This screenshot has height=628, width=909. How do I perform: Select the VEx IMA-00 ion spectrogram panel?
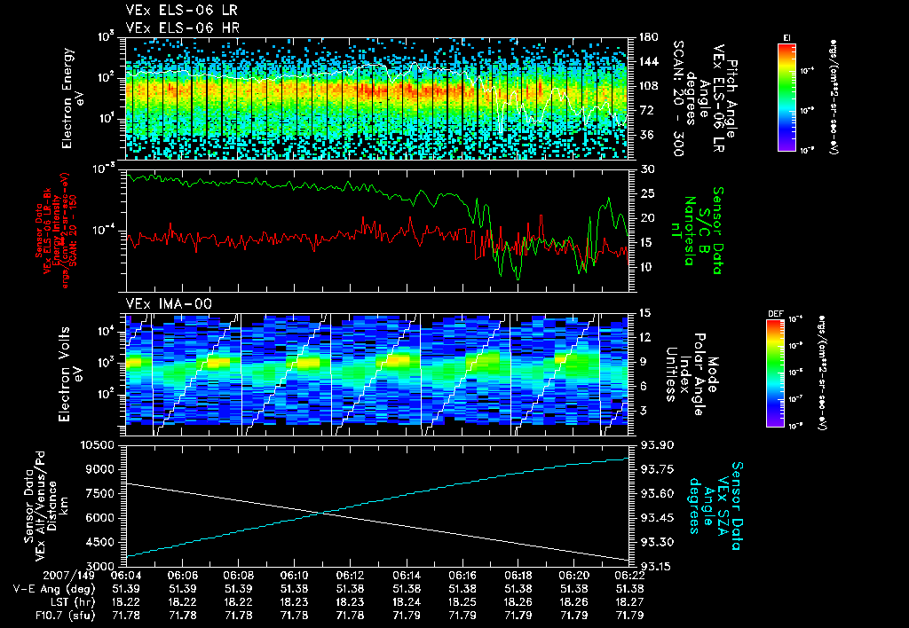click(x=377, y=374)
